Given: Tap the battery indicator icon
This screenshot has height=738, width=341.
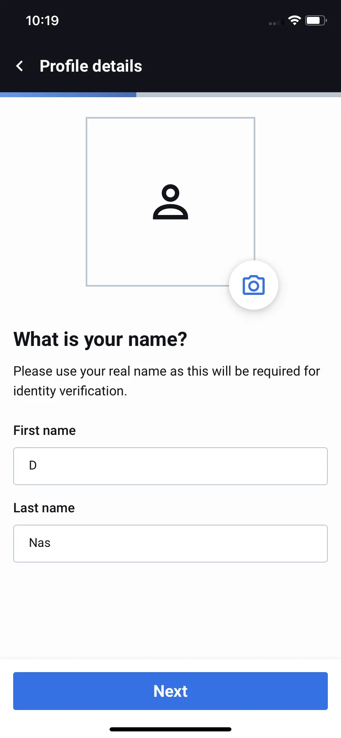Looking at the screenshot, I should click(x=316, y=20).
